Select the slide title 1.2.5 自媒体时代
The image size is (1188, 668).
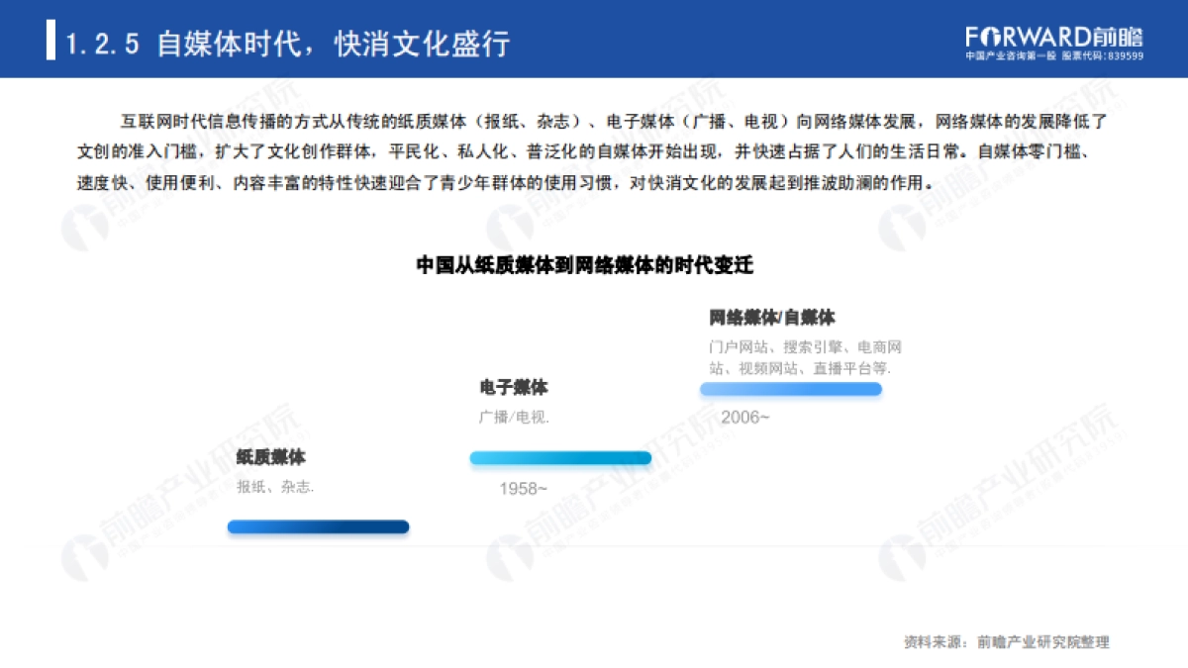[x=287, y=43]
